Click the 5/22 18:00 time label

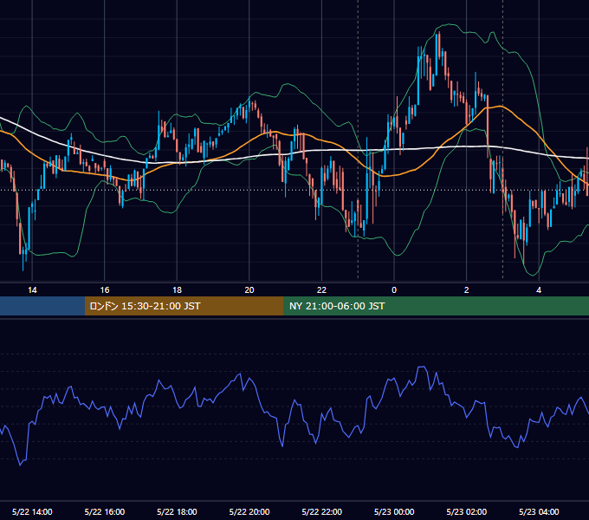[177, 511]
